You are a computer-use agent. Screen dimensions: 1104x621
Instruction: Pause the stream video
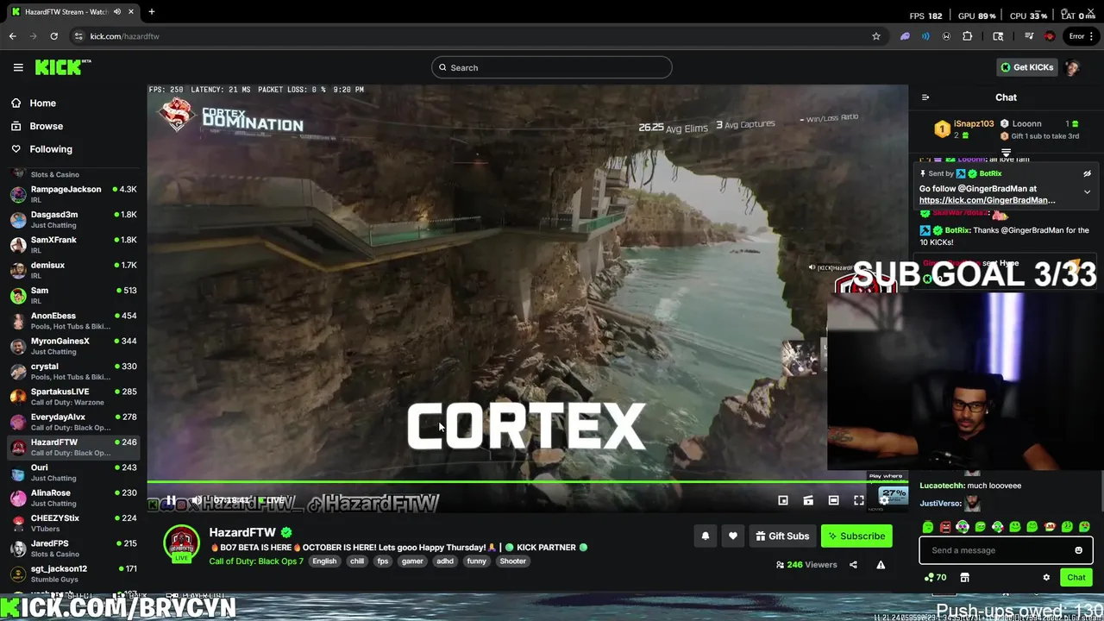[171, 500]
